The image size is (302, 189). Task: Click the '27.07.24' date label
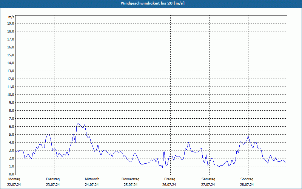point(208,185)
